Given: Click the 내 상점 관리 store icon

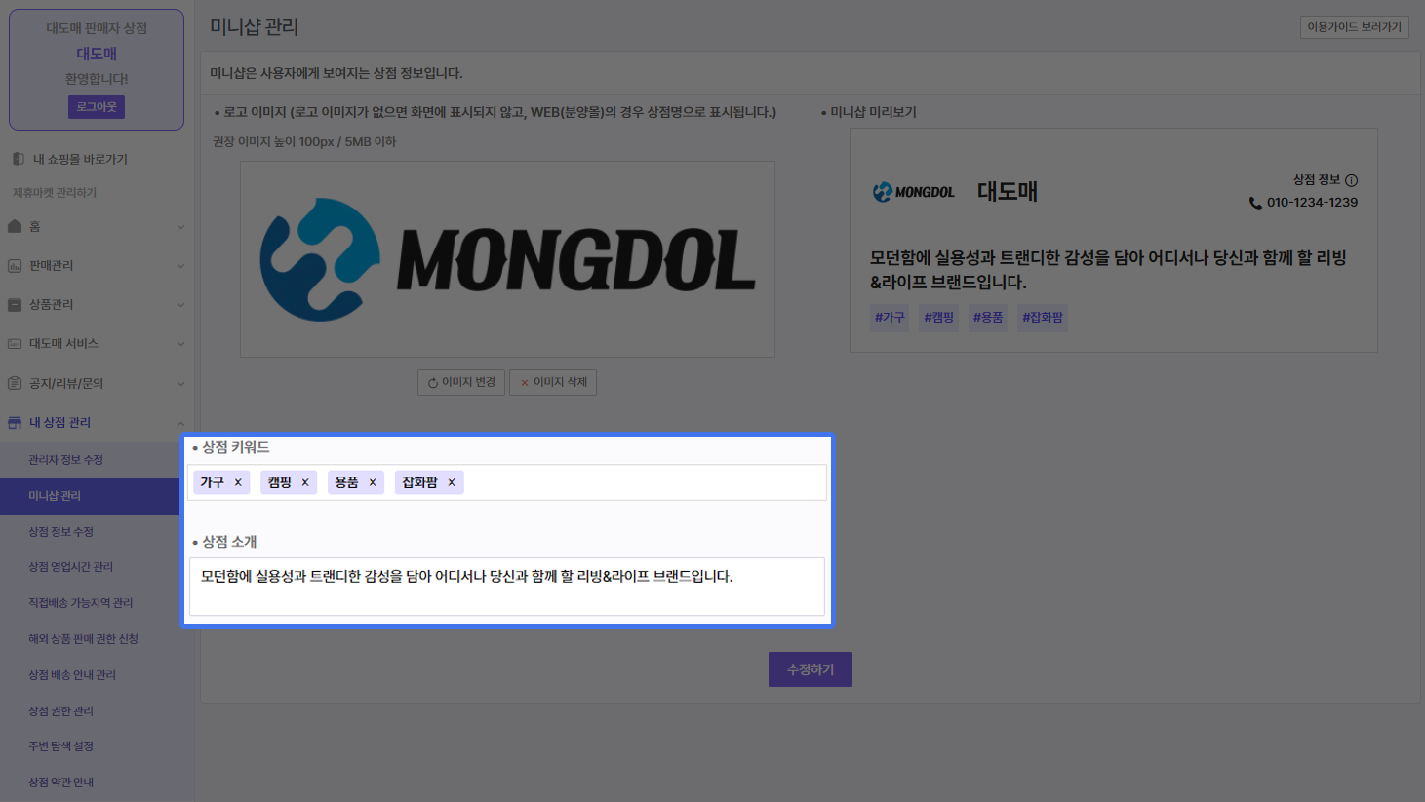Looking at the screenshot, I should point(15,422).
